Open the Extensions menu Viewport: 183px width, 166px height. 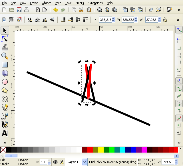pyautogui.click(x=95, y=3)
